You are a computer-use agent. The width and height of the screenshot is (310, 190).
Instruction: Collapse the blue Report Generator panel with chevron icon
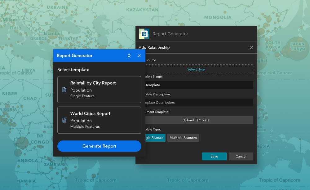pyautogui.click(x=129, y=56)
